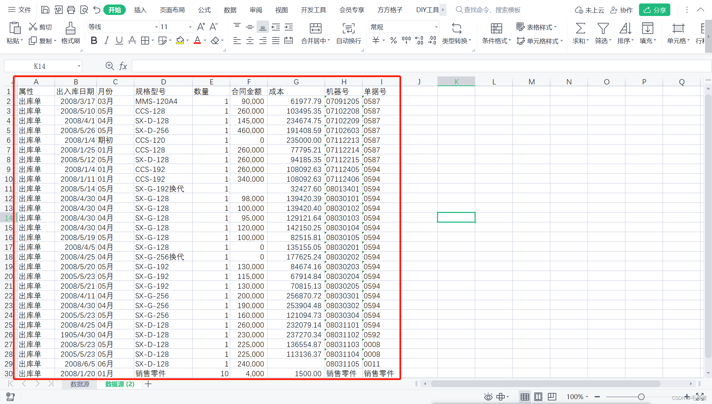
Task: Click the Filter funnel icon
Action: pyautogui.click(x=603, y=28)
